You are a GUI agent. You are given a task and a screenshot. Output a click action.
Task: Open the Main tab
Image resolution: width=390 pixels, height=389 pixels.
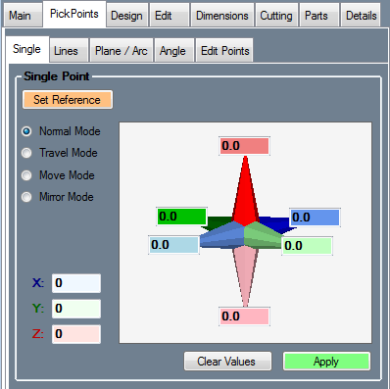(23, 16)
